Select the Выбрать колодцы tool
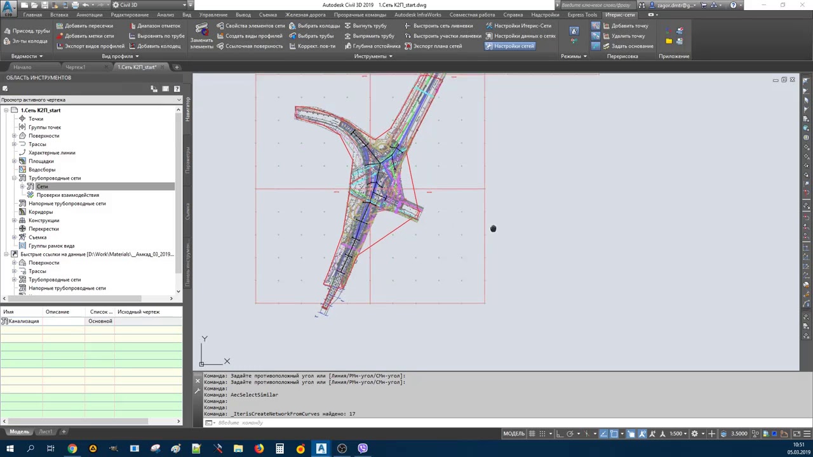 pyautogui.click(x=314, y=26)
